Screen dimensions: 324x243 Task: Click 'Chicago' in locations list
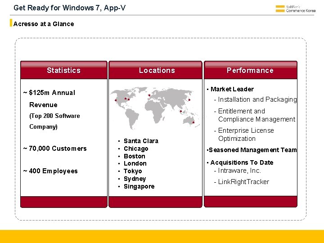coord(136,149)
